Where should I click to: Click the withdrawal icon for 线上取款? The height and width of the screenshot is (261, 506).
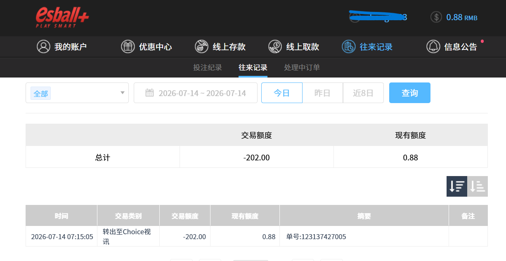pyautogui.click(x=275, y=47)
